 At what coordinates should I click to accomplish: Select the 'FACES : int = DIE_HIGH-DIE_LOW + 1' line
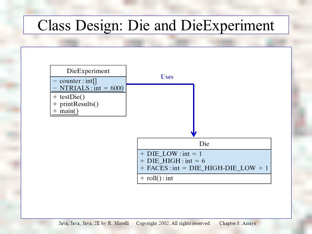point(204,168)
